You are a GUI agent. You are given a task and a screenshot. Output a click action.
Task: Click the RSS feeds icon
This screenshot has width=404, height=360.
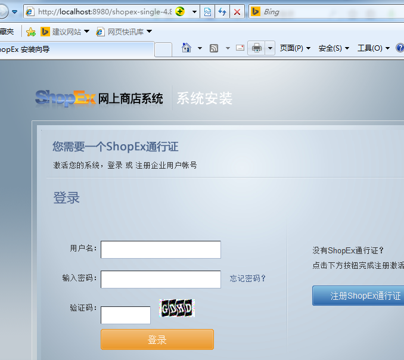pyautogui.click(x=214, y=48)
